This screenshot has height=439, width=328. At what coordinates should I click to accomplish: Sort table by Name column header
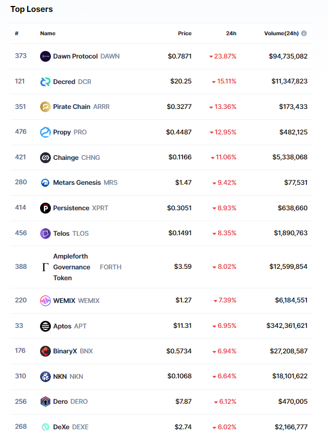coord(48,34)
